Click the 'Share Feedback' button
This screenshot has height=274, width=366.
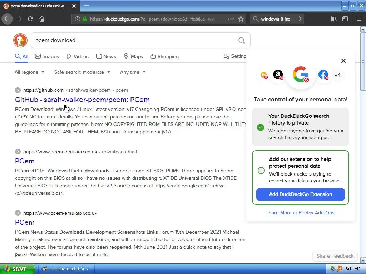(x=335, y=256)
